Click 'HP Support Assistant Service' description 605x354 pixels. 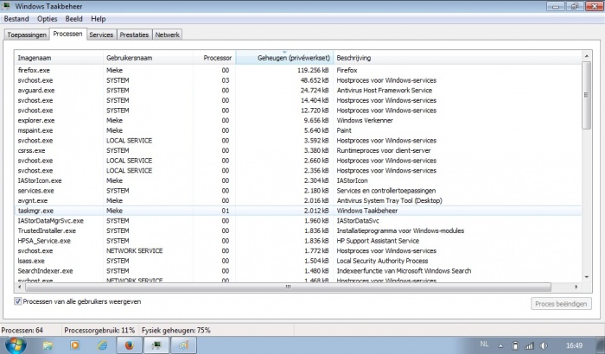coord(378,241)
